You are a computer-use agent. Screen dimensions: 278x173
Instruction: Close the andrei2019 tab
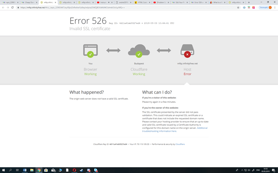(x=131, y=2)
